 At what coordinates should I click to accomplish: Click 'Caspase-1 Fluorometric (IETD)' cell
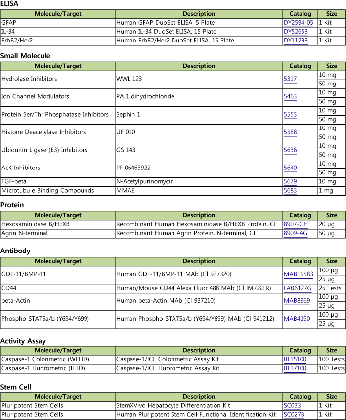[x=58, y=368]
